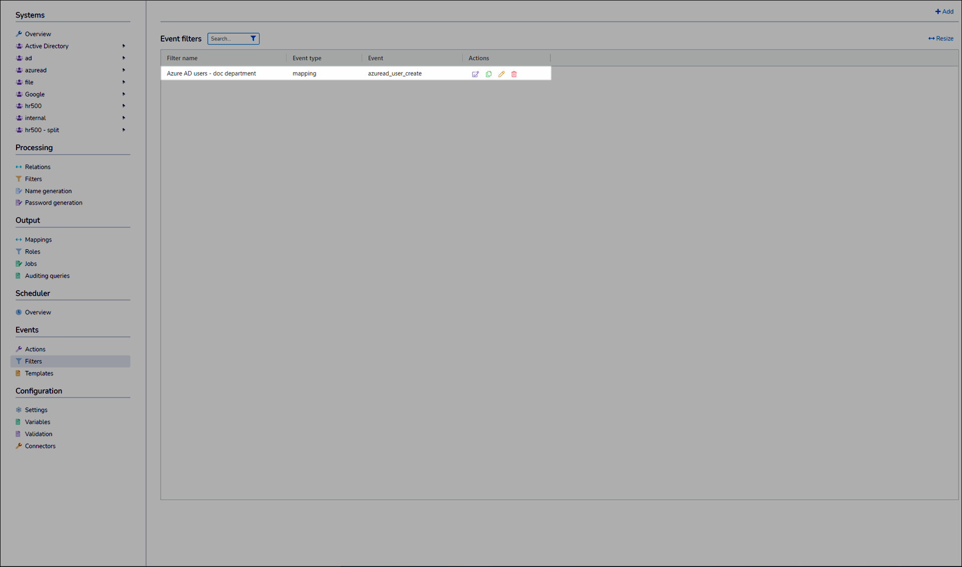Click the Add button
Screen dimensions: 962x567
point(944,12)
